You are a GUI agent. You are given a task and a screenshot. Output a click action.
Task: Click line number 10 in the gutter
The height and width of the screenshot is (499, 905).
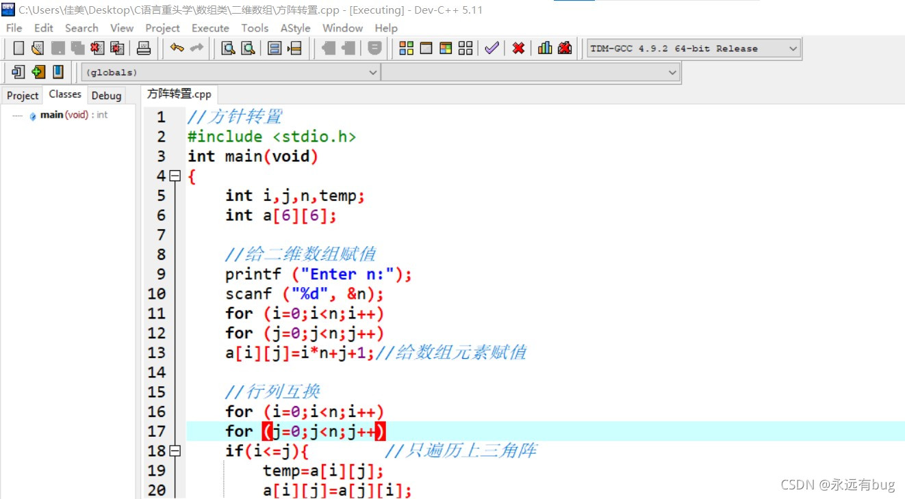pyautogui.click(x=157, y=294)
